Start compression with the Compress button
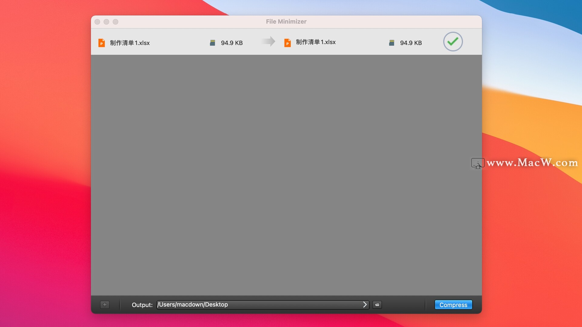Image resolution: width=582 pixels, height=327 pixels. point(453,305)
